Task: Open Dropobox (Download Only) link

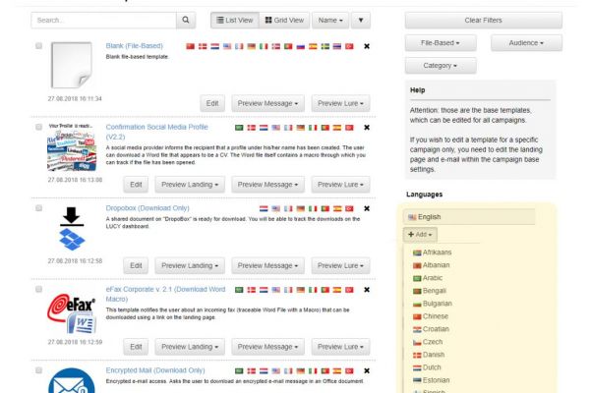Action: point(147,208)
